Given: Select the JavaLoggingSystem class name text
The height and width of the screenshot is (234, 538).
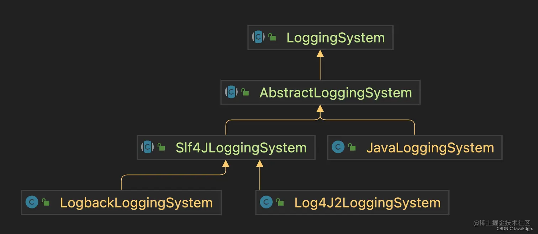Looking at the screenshot, I should coord(430,148).
